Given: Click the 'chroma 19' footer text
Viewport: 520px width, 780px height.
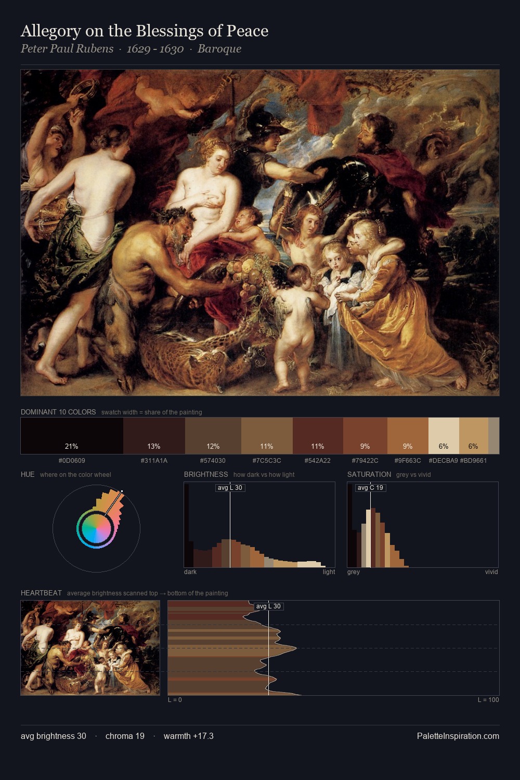Looking at the screenshot, I should coord(125,736).
